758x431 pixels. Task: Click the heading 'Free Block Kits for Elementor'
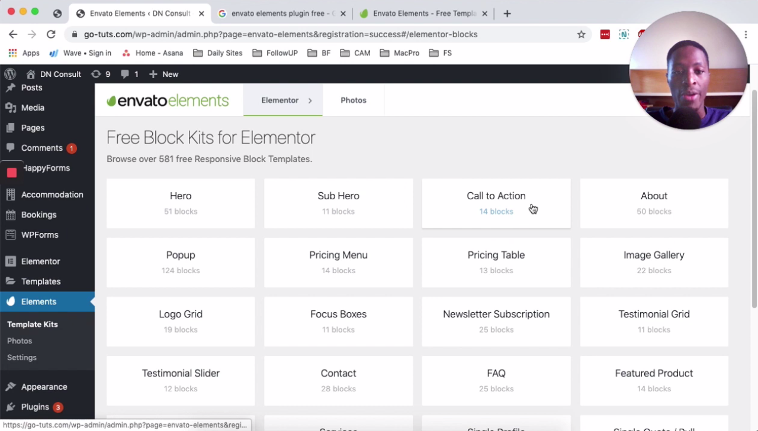tap(211, 138)
